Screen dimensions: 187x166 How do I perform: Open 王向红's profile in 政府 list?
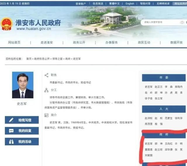point(169,144)
